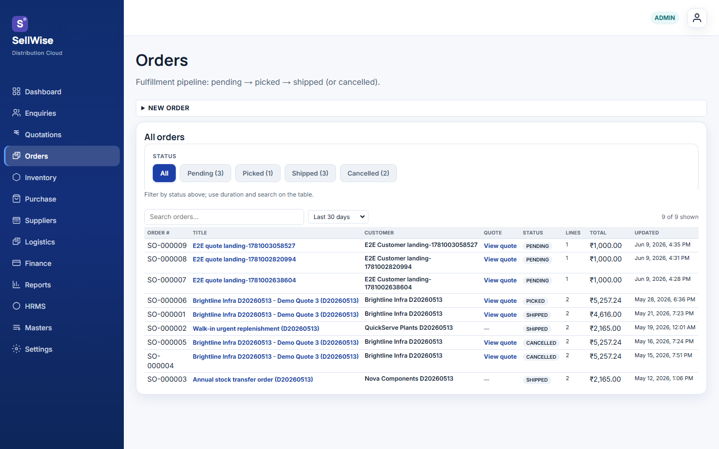This screenshot has height=449, width=719.
Task: Click the ORDER # column header
Action: pos(158,233)
